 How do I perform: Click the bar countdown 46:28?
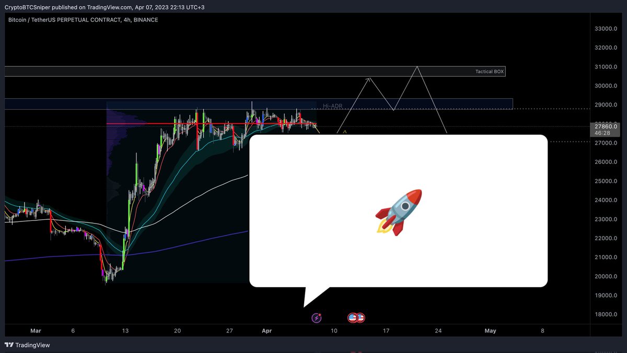(x=602, y=133)
